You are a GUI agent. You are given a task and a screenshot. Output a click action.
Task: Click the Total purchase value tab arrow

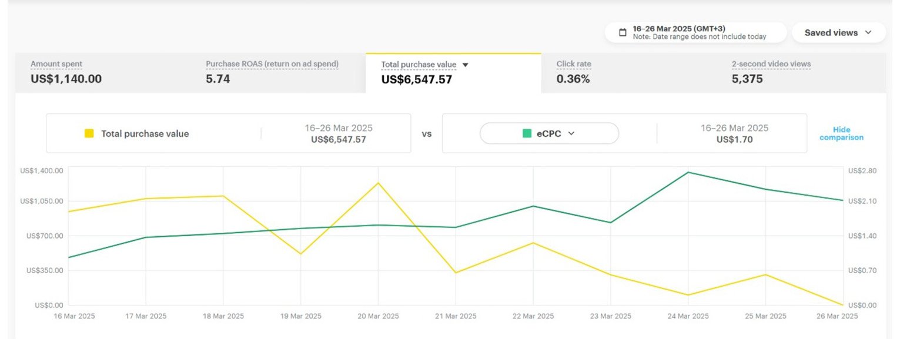click(465, 65)
